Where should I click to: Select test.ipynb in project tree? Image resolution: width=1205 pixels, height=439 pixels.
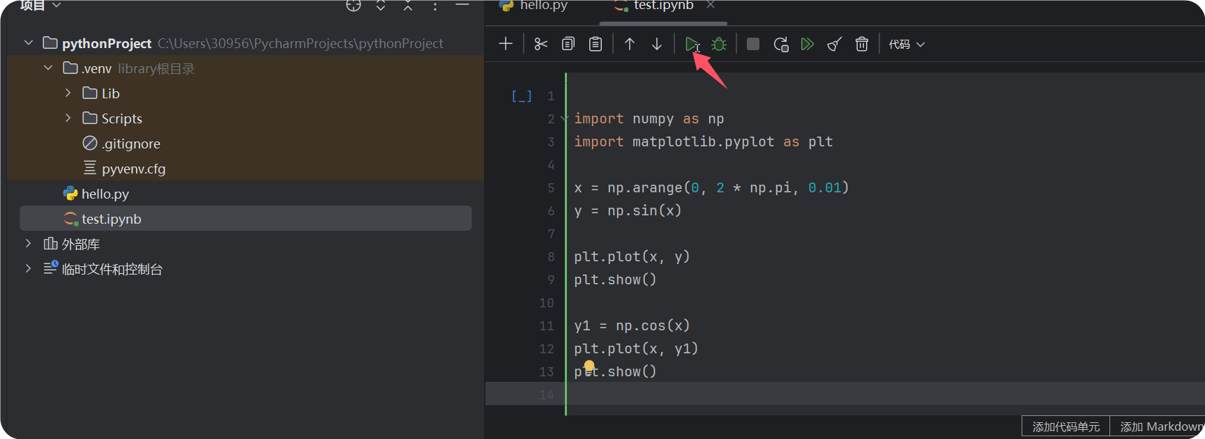pos(245,218)
